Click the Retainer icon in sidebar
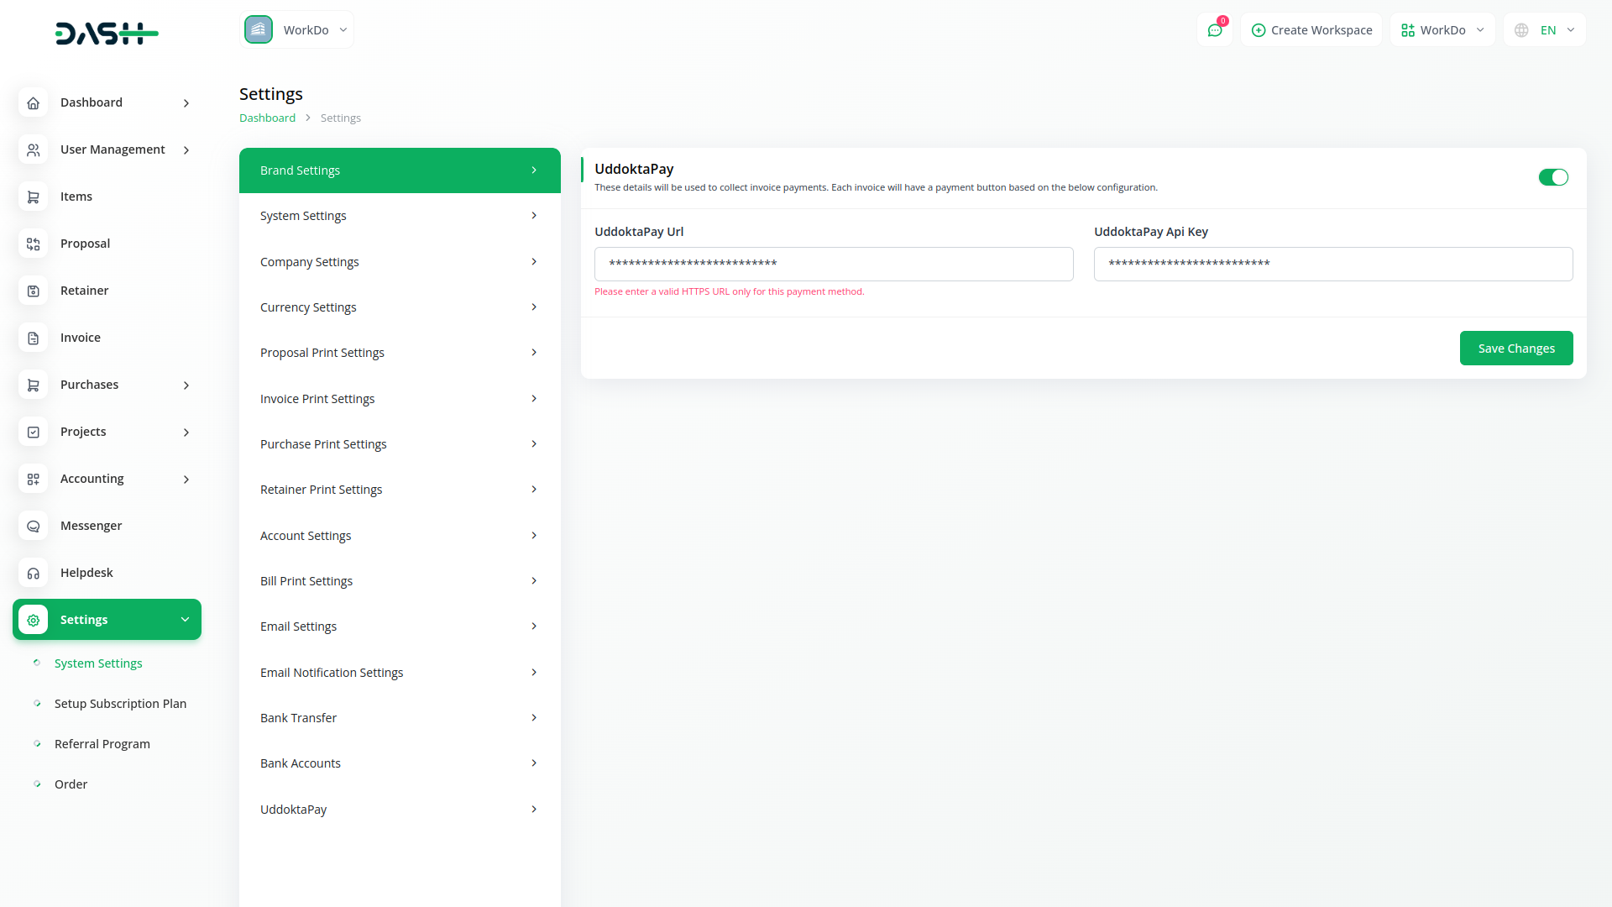The image size is (1612, 907). 33,291
